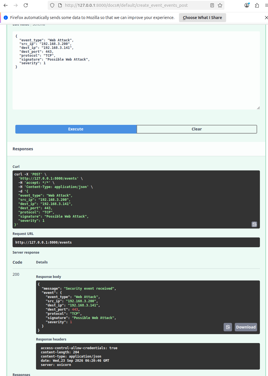
Task: Toggle reader view in the address bar
Action: point(212,5)
